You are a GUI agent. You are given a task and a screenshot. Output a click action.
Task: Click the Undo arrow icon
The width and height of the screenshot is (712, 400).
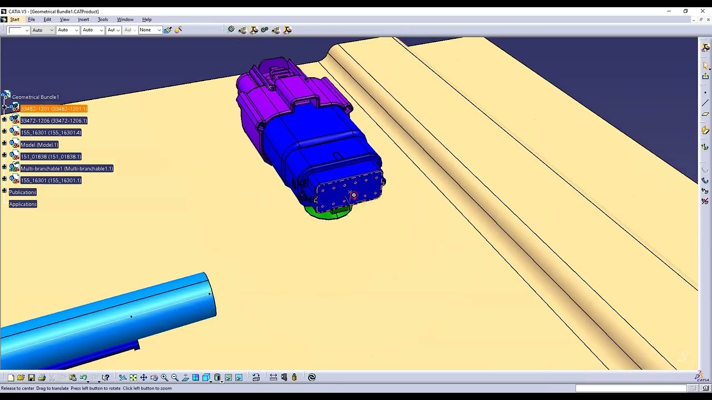coord(83,378)
